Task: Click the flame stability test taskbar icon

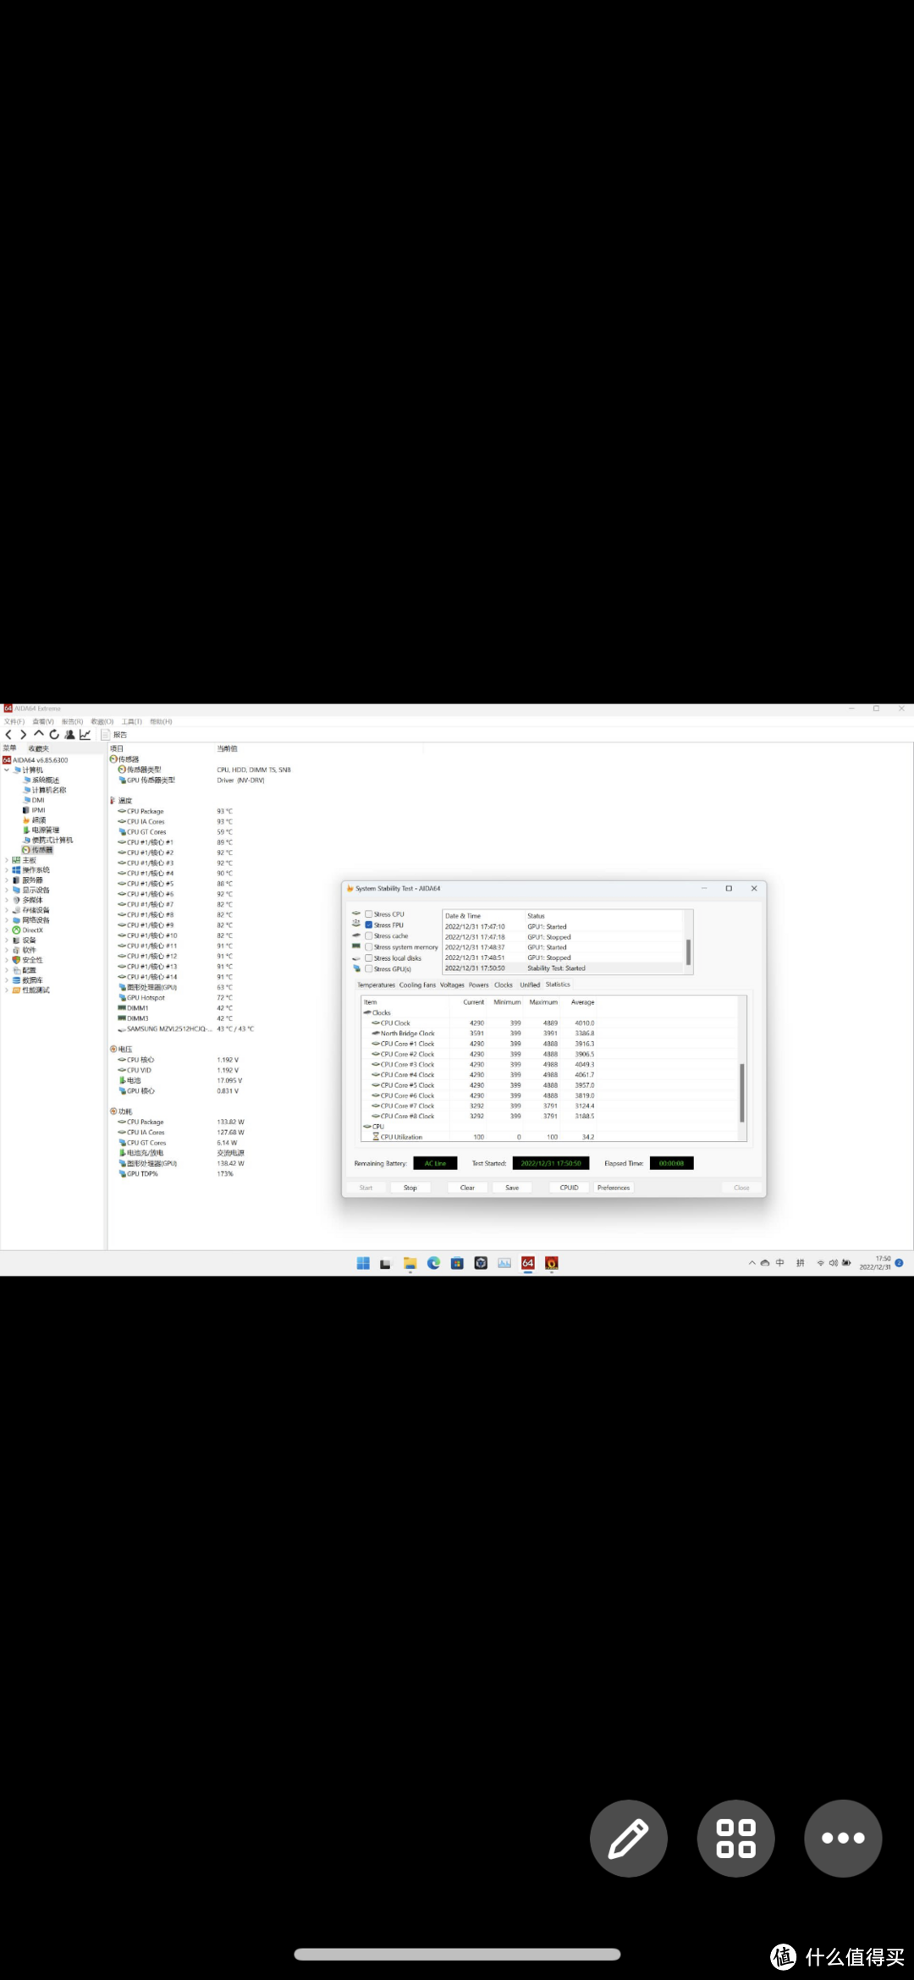Action: pos(552,1263)
